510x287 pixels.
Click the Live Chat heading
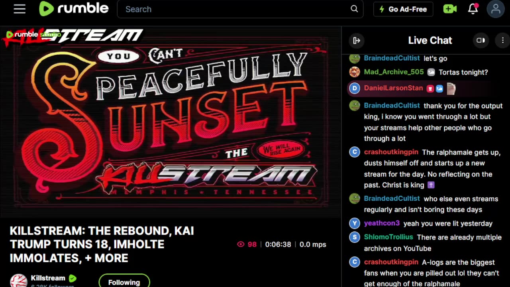click(x=430, y=40)
